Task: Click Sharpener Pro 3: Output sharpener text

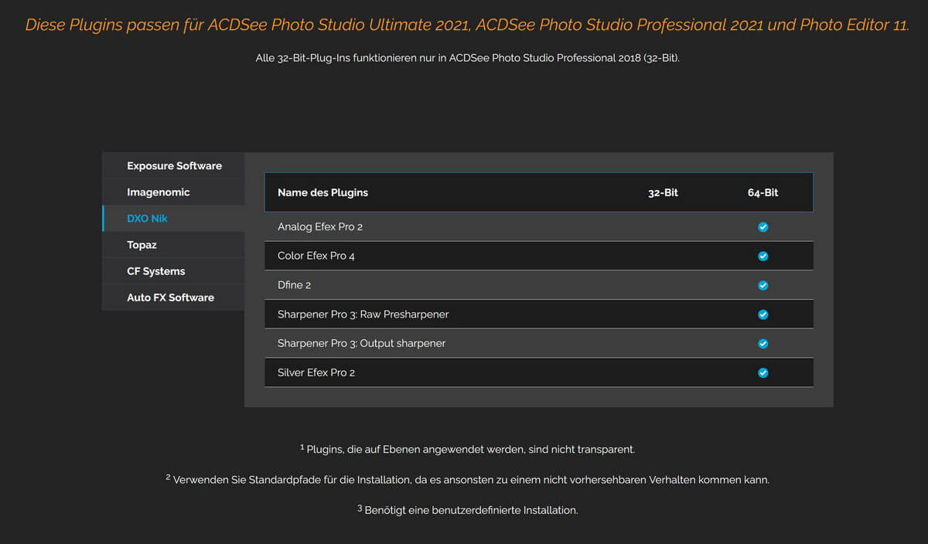Action: (x=362, y=343)
